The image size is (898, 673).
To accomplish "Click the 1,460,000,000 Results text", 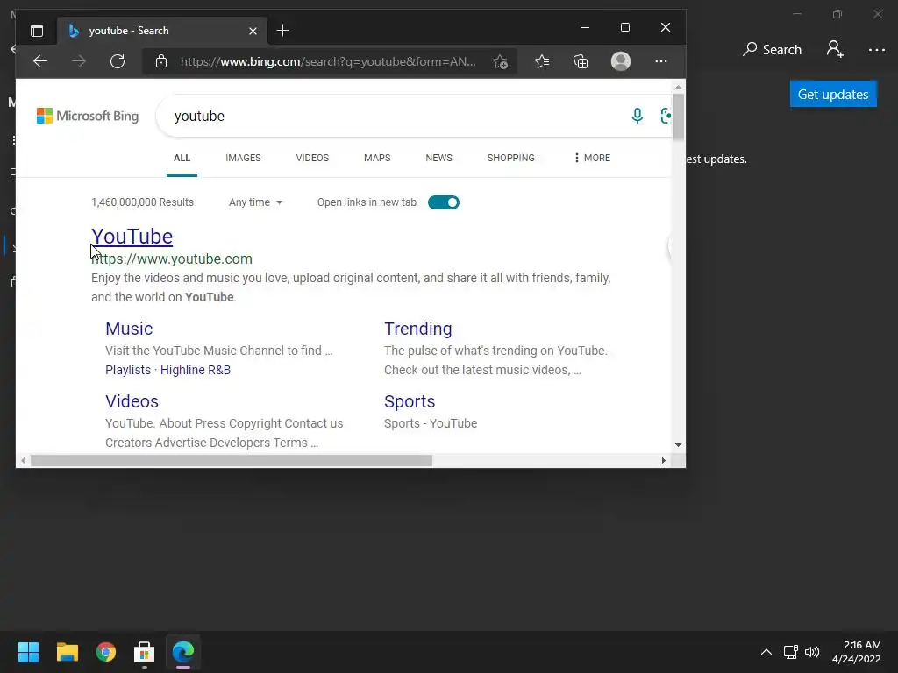I will point(142,202).
